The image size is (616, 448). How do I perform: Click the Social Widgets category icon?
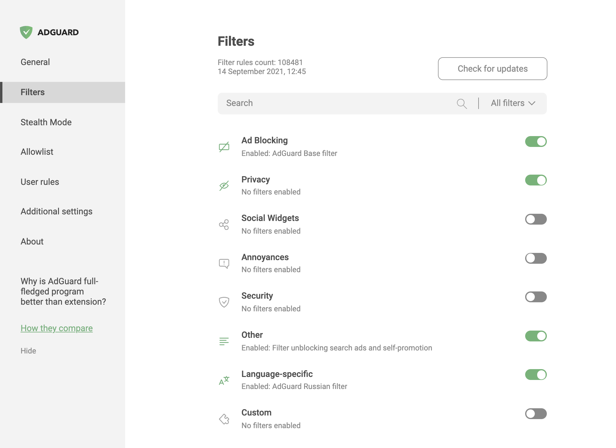click(x=223, y=224)
